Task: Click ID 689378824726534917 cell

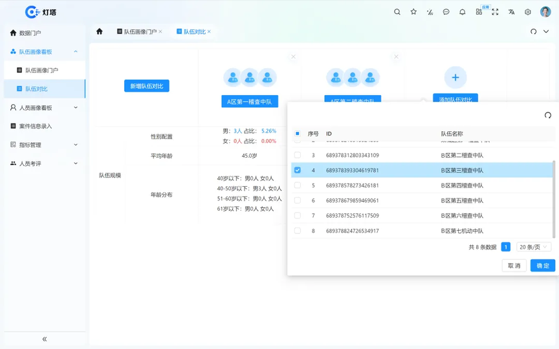Action: 352,231
